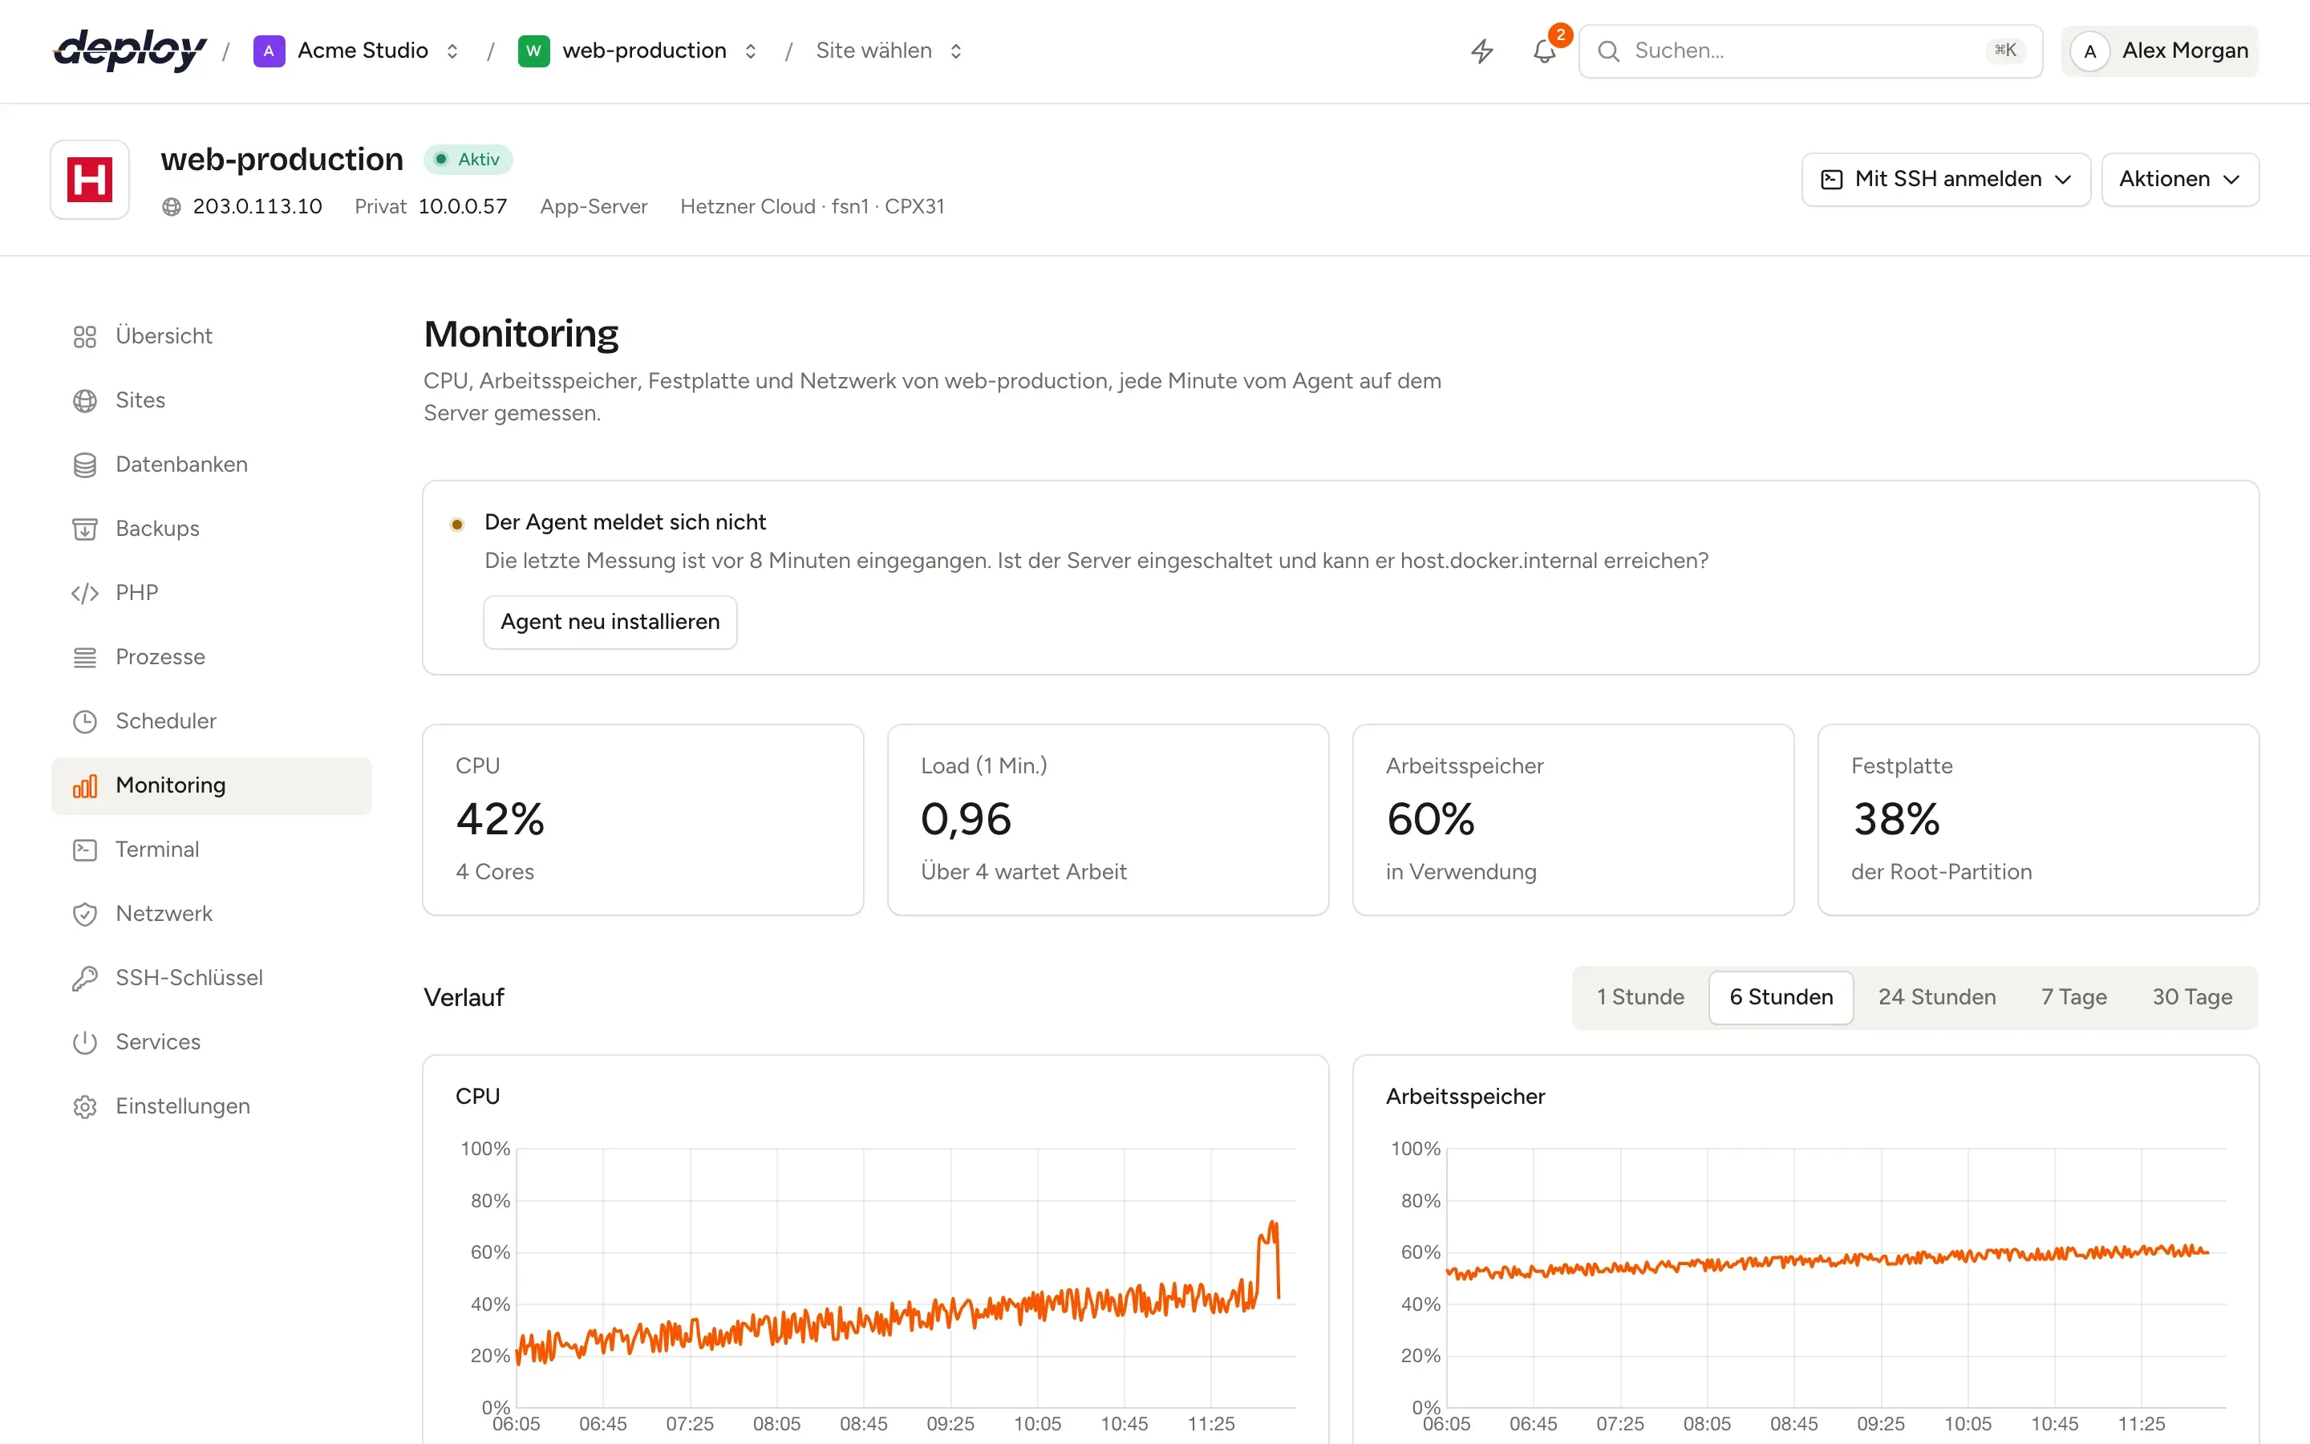Click the Services power icon
This screenshot has height=1444, width=2310.
coord(85,1042)
